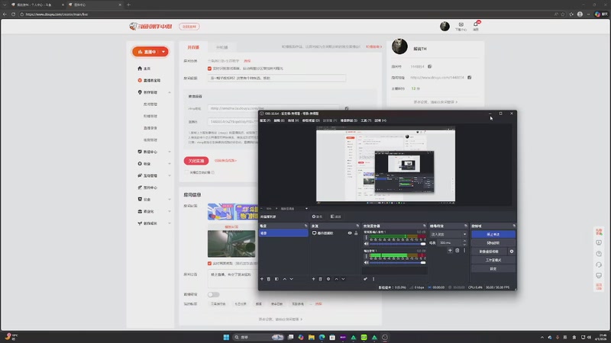The height and width of the screenshot is (343, 611).
Task: Switch to the second tab beside start-live tab
Action: (222, 47)
